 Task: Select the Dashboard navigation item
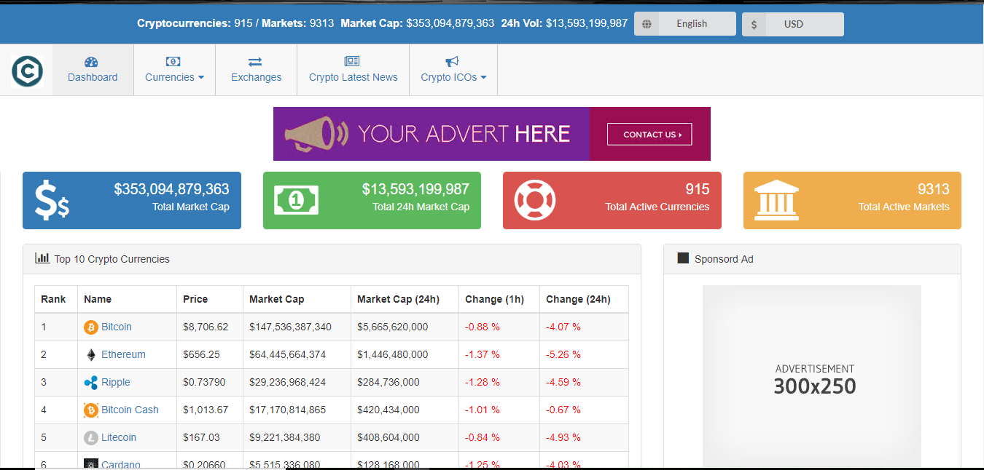click(93, 76)
